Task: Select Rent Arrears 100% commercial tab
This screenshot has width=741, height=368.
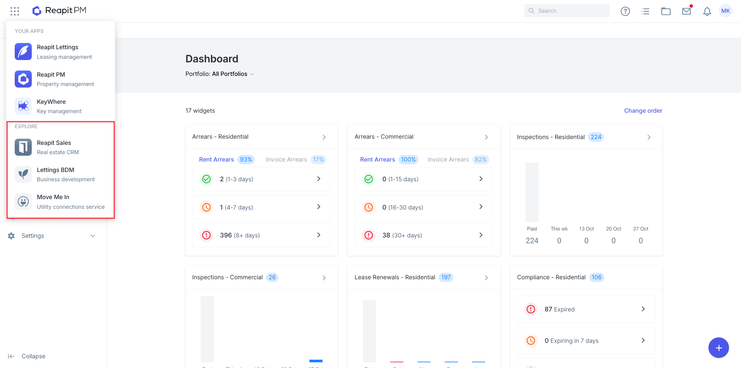Action: (x=389, y=160)
